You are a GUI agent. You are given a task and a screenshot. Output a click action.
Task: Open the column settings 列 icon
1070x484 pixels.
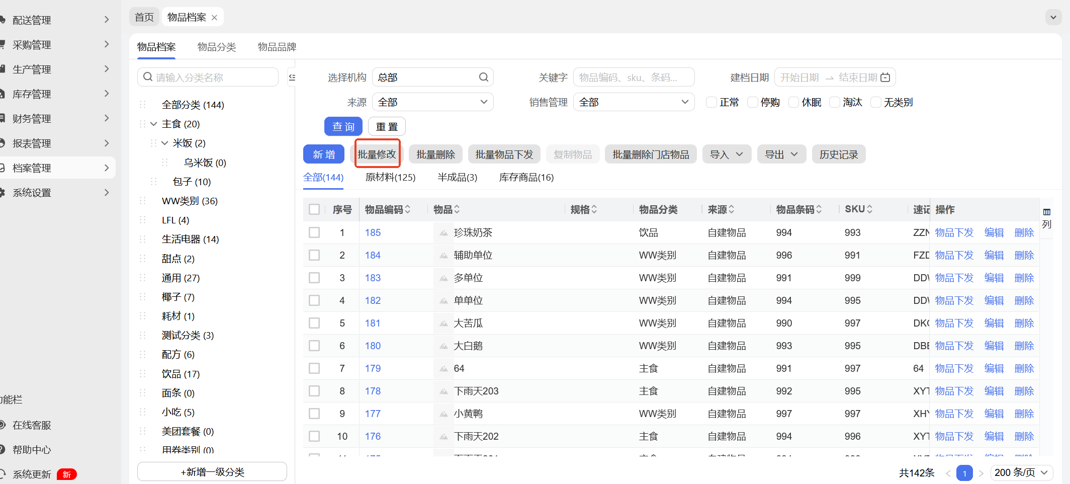1046,212
